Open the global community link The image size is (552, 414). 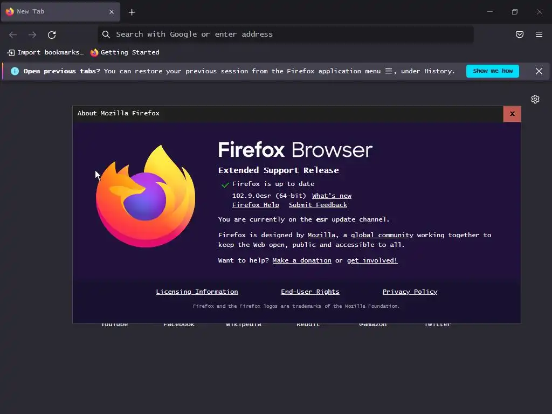point(382,235)
